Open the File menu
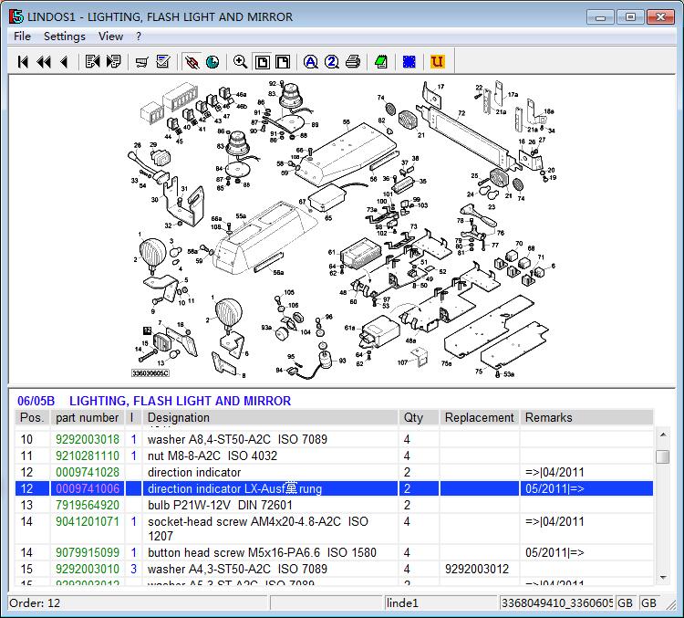The height and width of the screenshot is (618, 684). 22,37
